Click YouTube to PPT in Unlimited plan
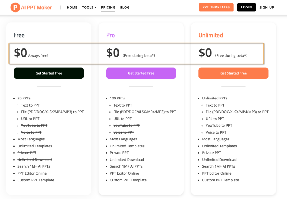 (x=219, y=126)
